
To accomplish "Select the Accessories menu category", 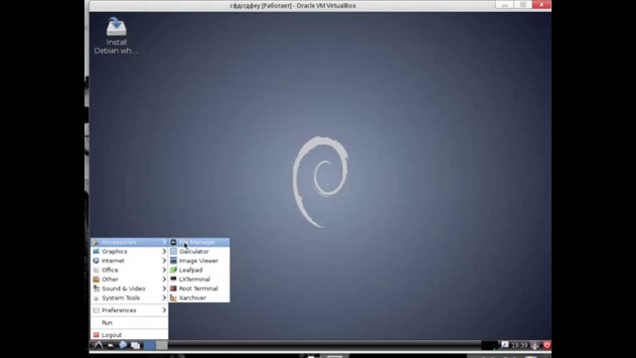I will click(129, 242).
